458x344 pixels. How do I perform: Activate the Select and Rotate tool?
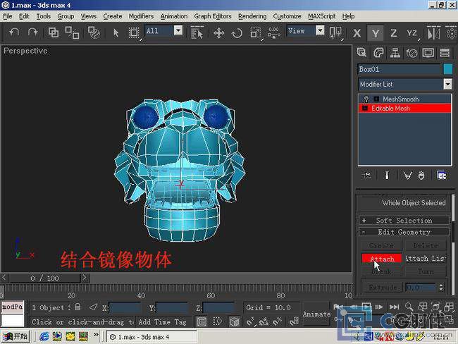237,32
